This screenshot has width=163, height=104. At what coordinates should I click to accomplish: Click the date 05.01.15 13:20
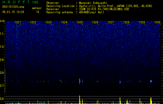click(13, 12)
